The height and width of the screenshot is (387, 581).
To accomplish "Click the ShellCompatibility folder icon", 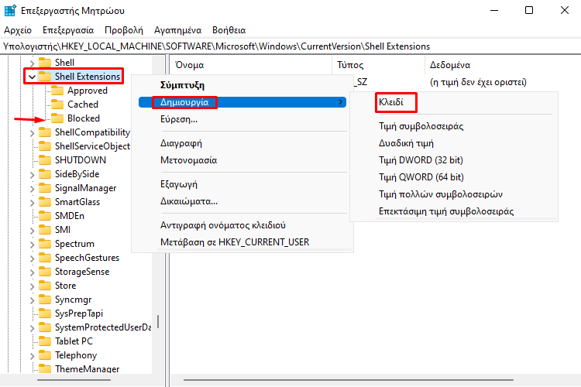I will [45, 132].
